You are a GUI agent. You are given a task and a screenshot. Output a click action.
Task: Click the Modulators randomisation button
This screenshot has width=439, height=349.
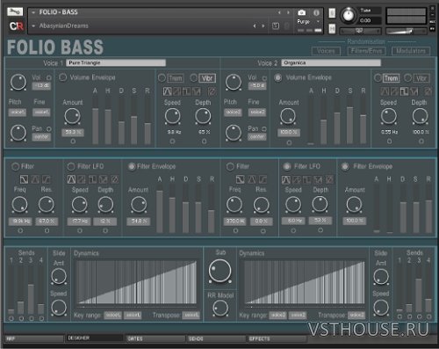tap(411, 51)
